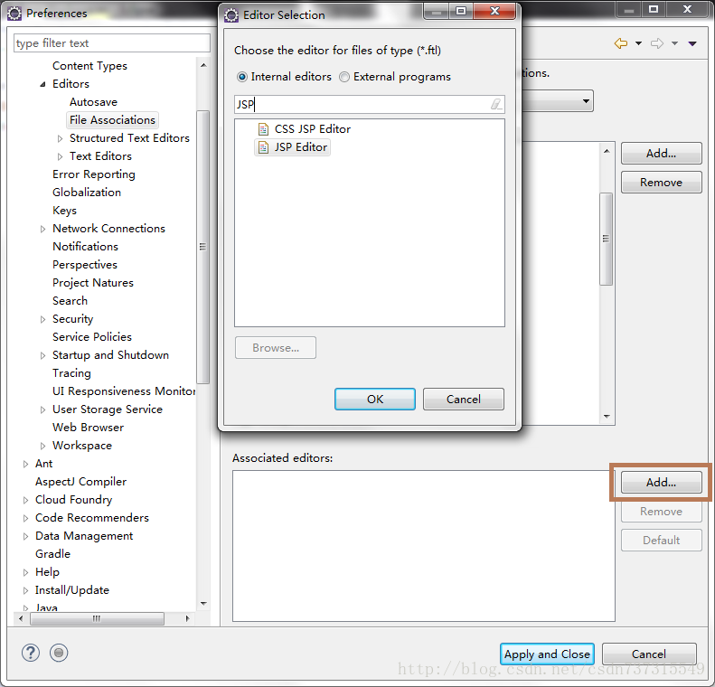Select the Internal editors radio button
The width and height of the screenshot is (715, 687).
pos(242,77)
